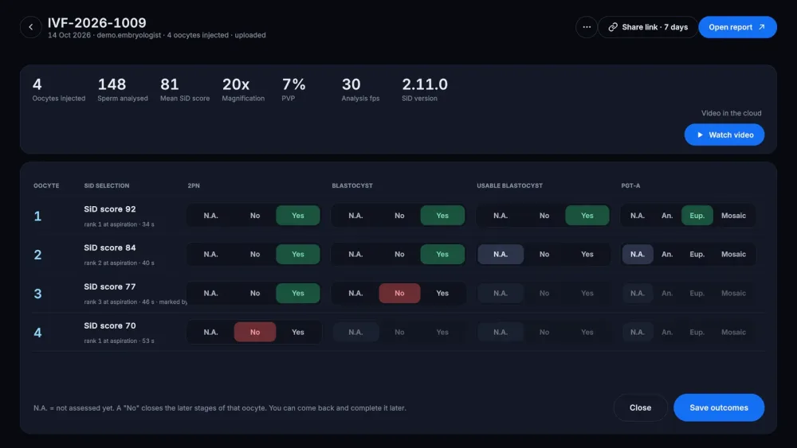
Task: Set oocyte 1 2PN to N.A.
Action: [x=210, y=216]
